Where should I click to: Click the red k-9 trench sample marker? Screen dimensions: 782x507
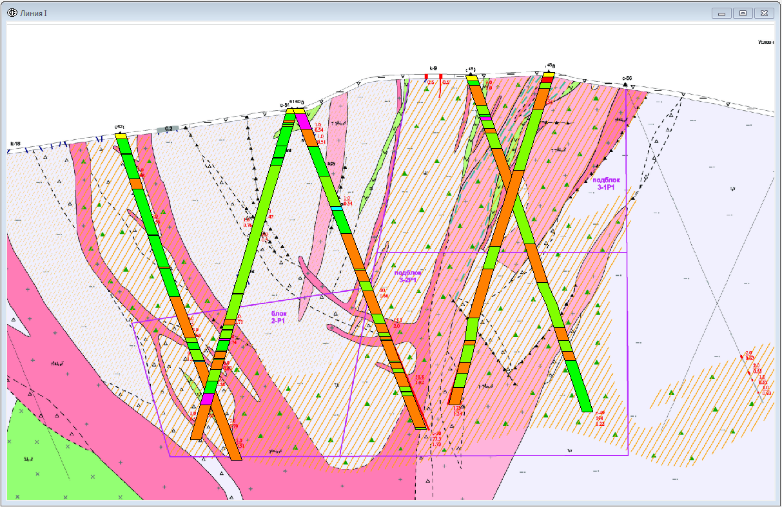(x=426, y=77)
